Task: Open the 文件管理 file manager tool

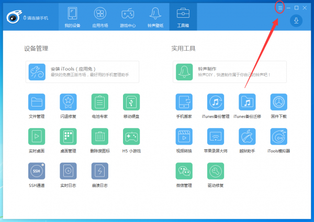Action: pos(37,102)
